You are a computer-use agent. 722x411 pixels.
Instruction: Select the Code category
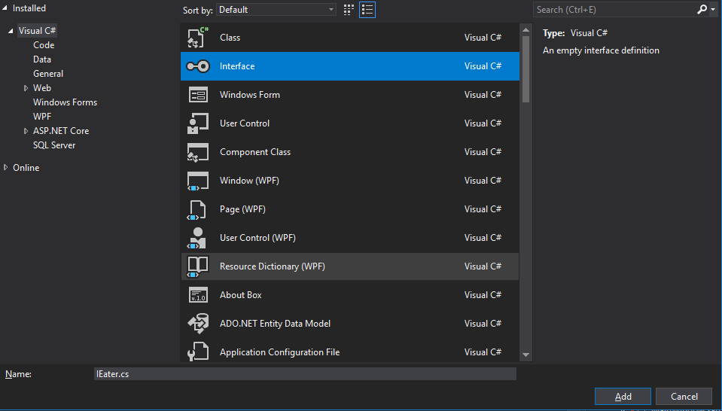click(44, 45)
